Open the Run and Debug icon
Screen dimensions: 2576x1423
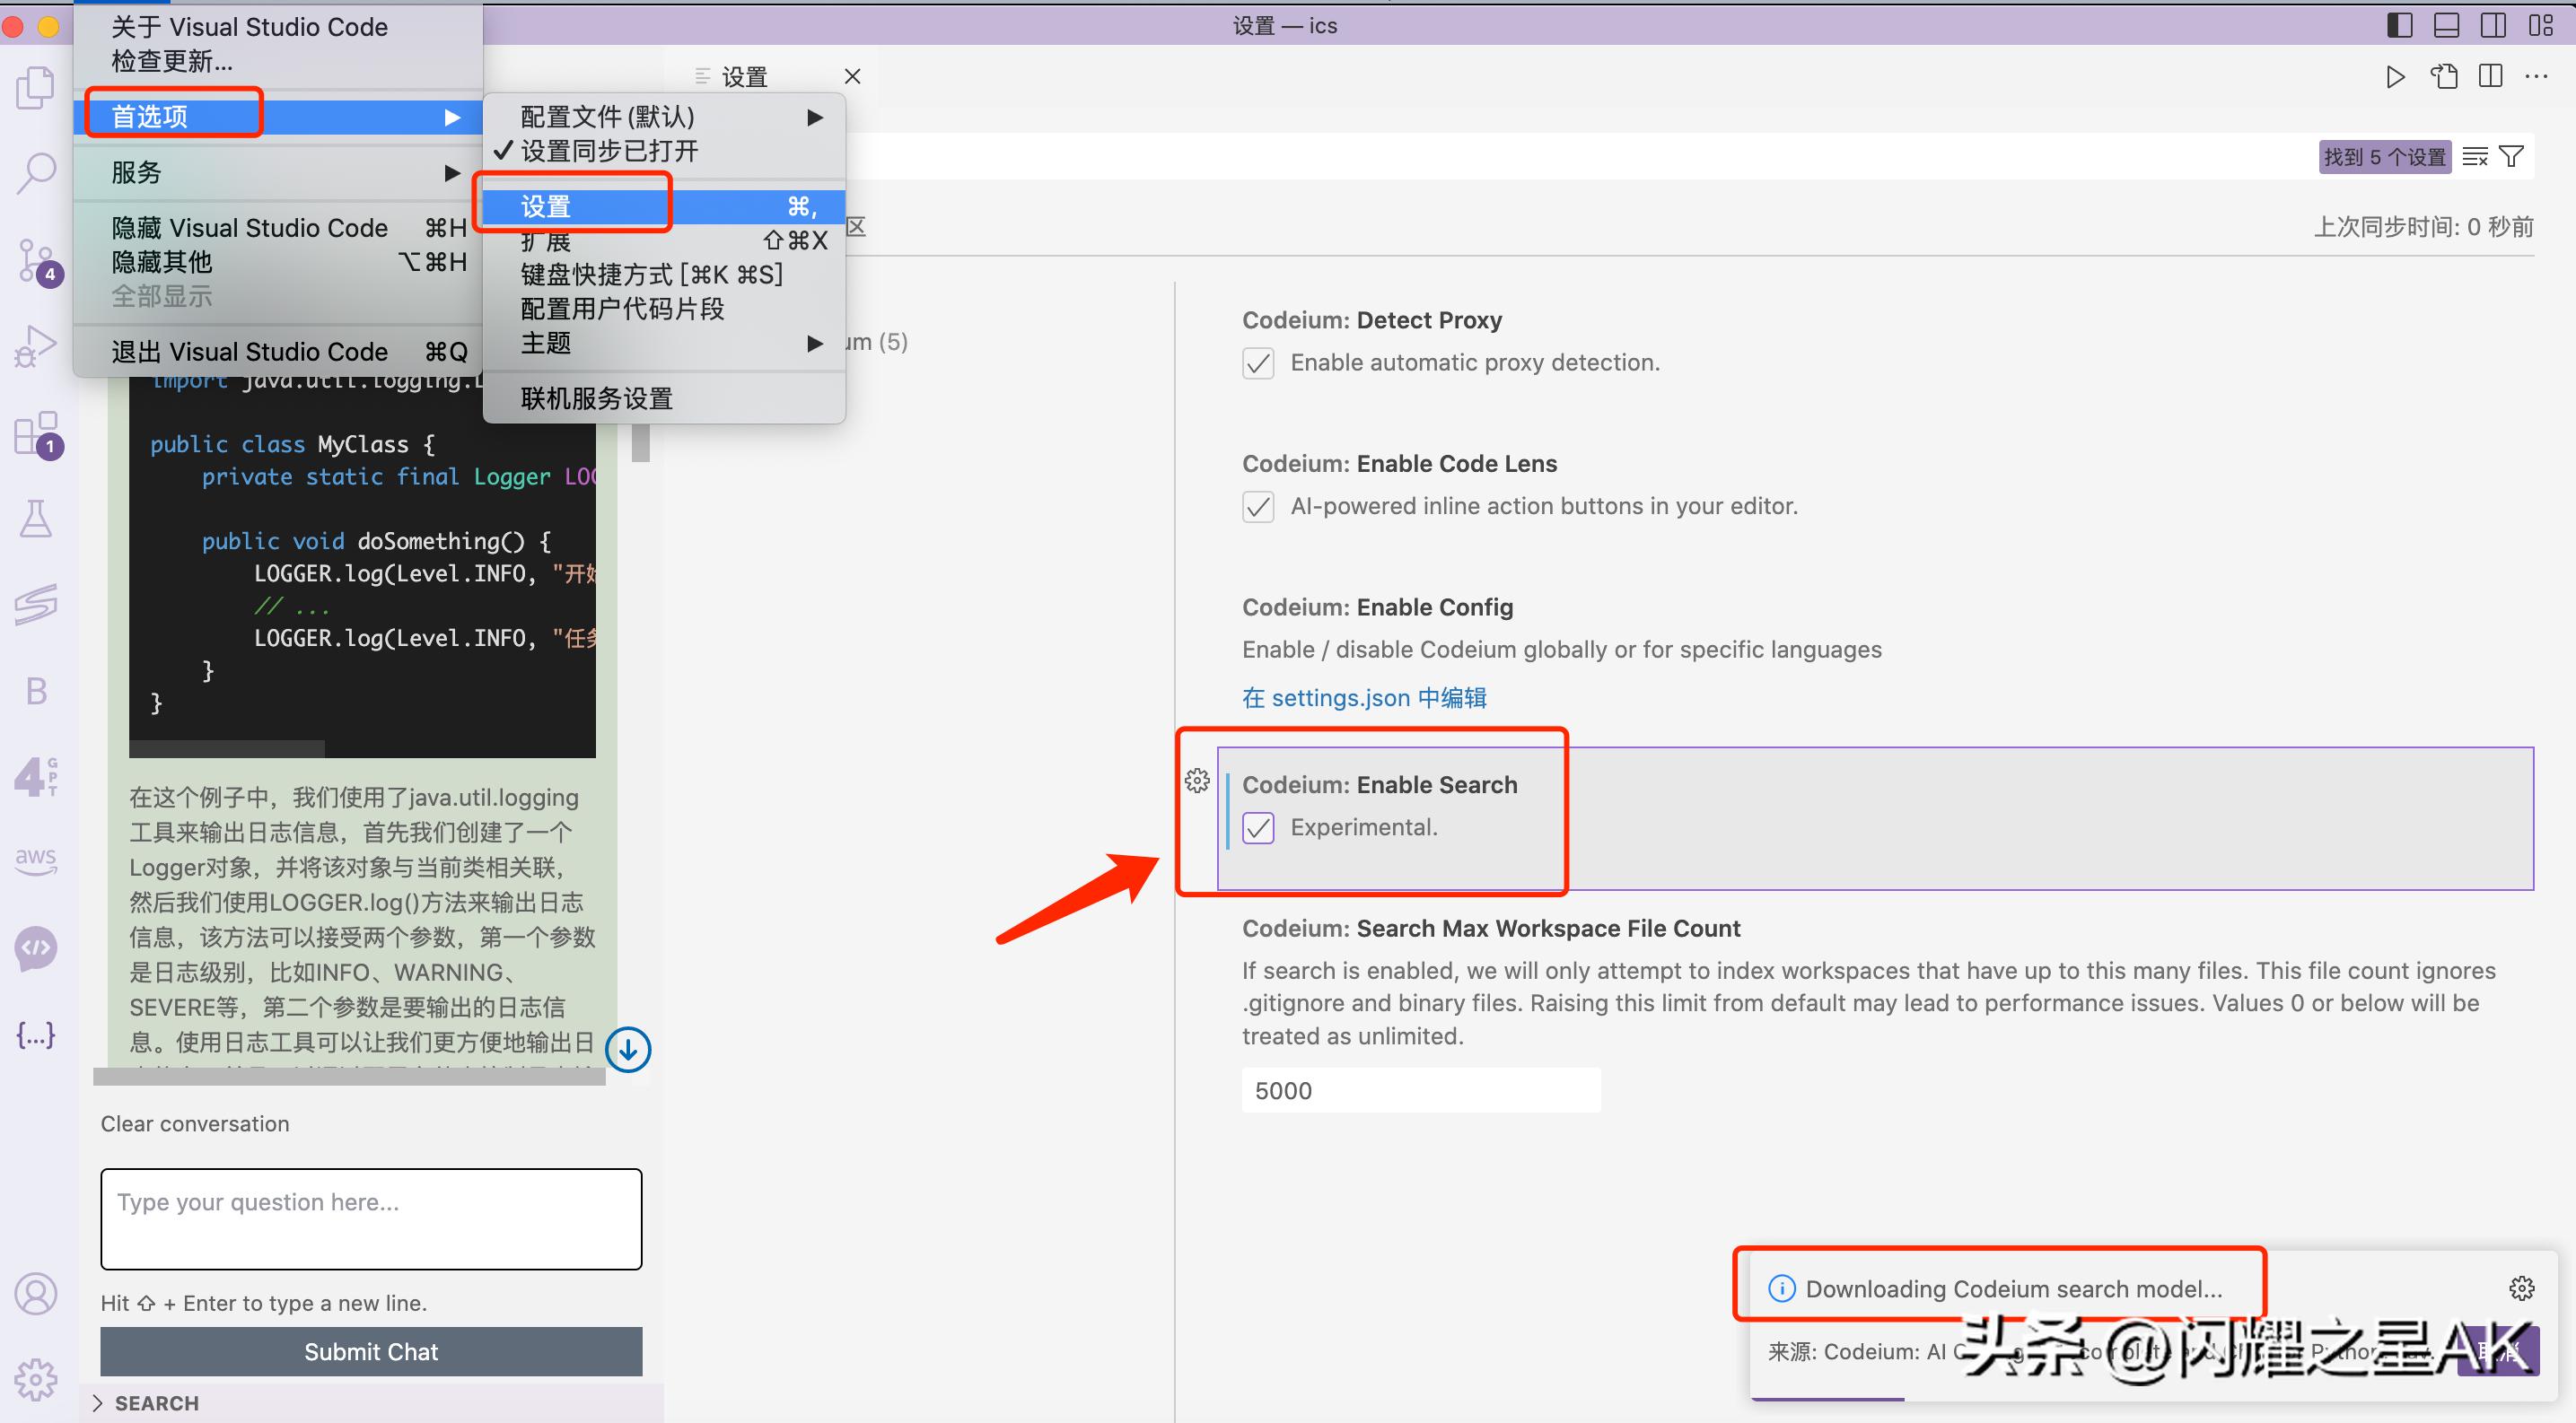36,346
